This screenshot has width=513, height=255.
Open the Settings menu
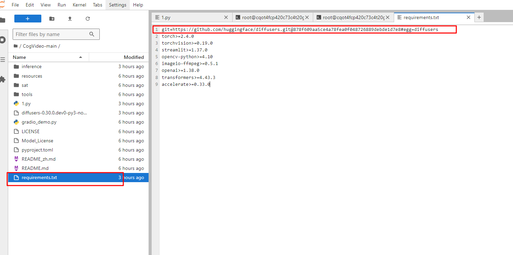(x=118, y=5)
